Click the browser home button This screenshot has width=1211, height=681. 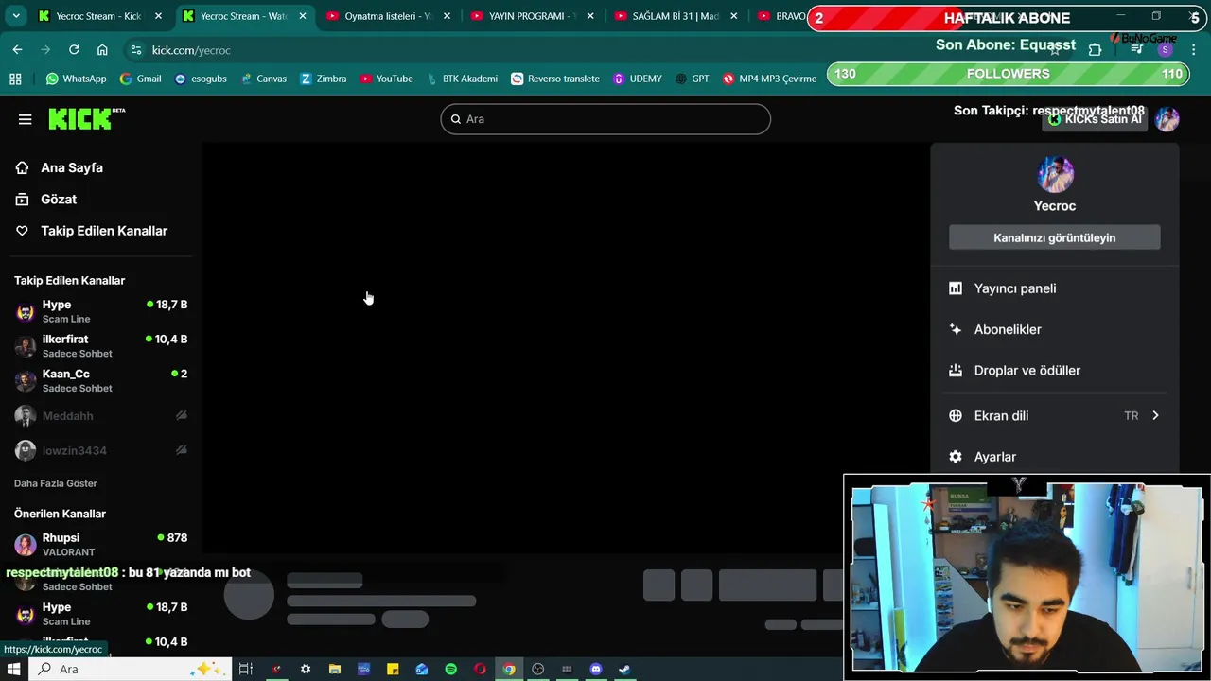pos(102,50)
